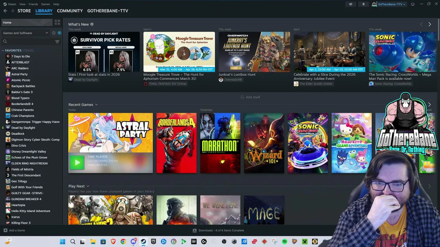Viewport: 440px width, 247px height.
Task: Click the Home button in sidebar
Action: [x=26, y=22]
